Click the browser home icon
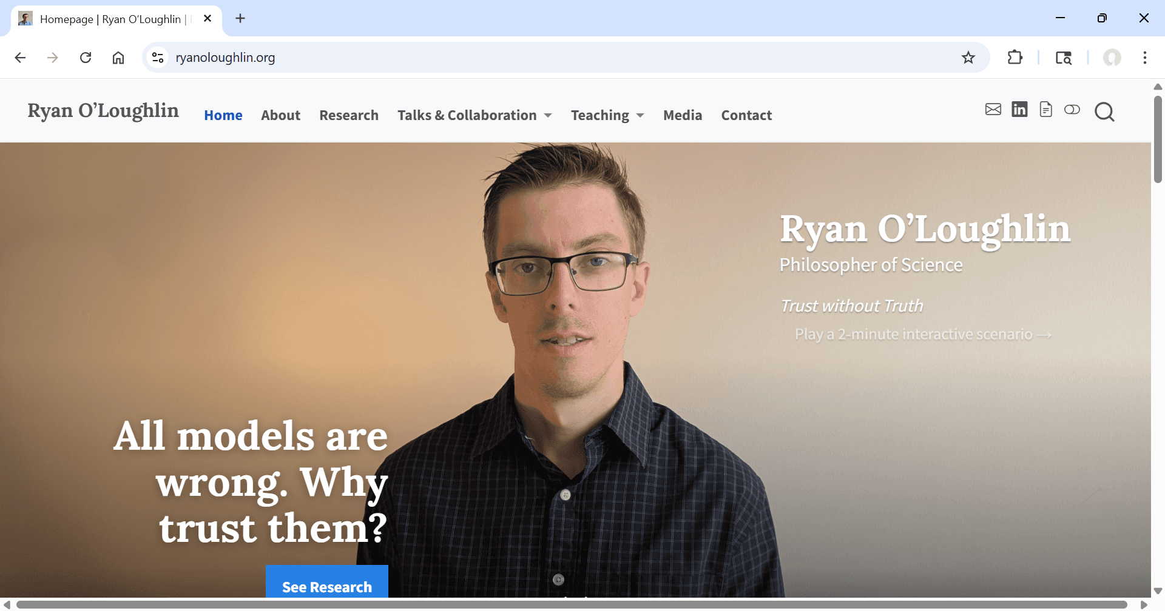The image size is (1165, 611). point(118,58)
